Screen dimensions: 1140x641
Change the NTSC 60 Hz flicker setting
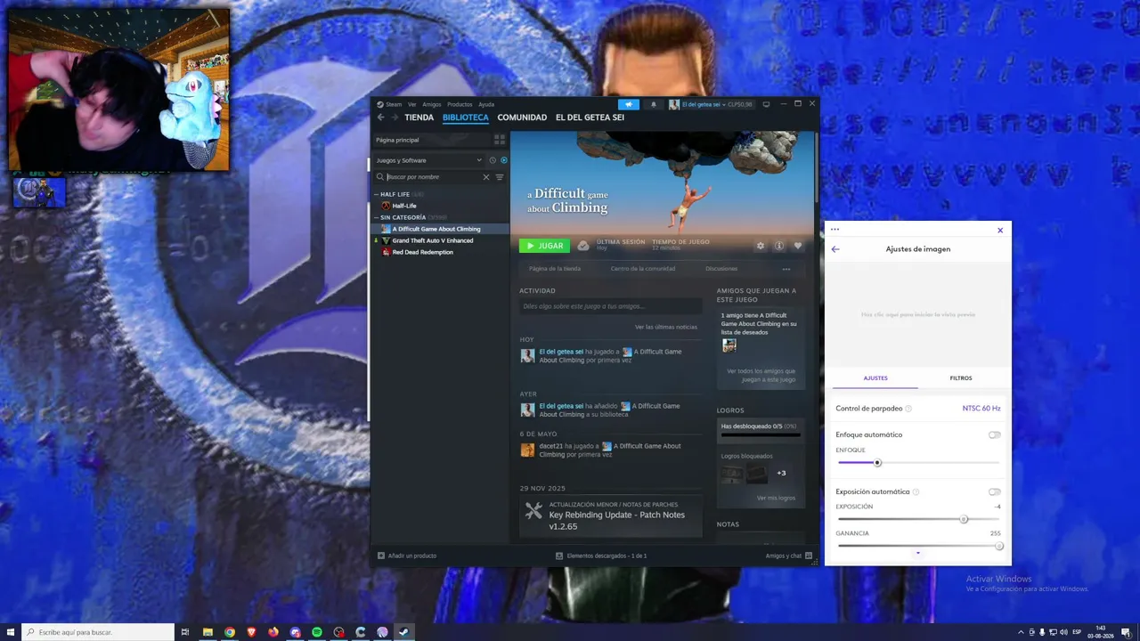coord(981,409)
